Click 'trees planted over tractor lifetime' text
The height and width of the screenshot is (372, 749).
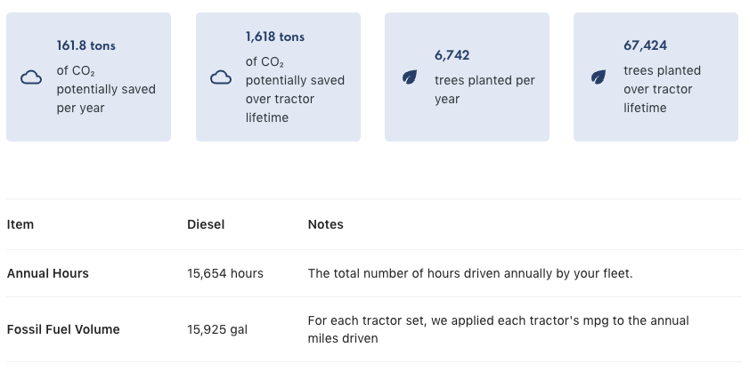[x=662, y=89]
